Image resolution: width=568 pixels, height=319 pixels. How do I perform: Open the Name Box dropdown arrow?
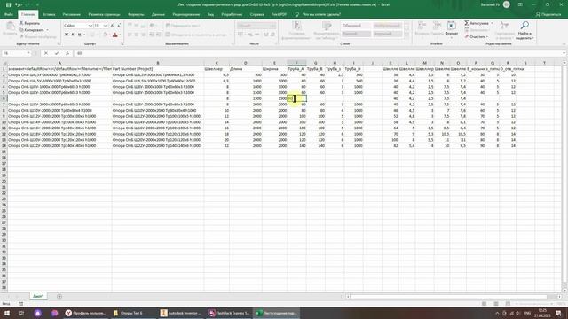pos(28,53)
